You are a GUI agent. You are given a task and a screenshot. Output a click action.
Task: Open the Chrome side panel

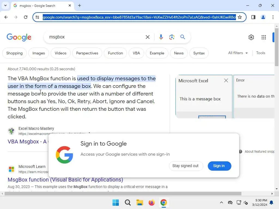click(x=253, y=17)
